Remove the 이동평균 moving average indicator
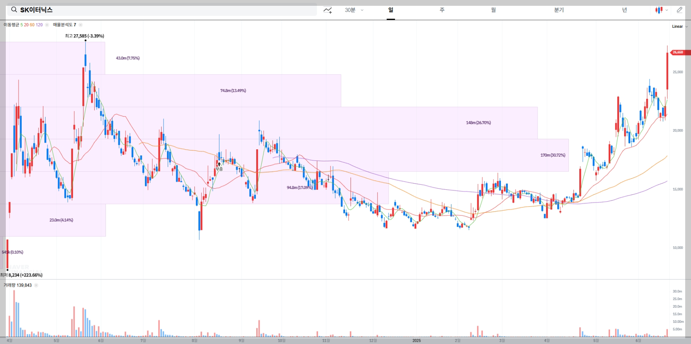The width and height of the screenshot is (691, 344). (47, 25)
